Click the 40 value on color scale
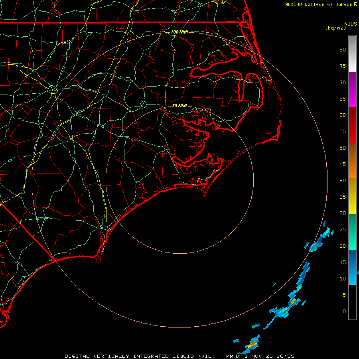 click(343, 180)
